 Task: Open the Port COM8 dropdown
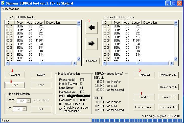pos(25,109)
